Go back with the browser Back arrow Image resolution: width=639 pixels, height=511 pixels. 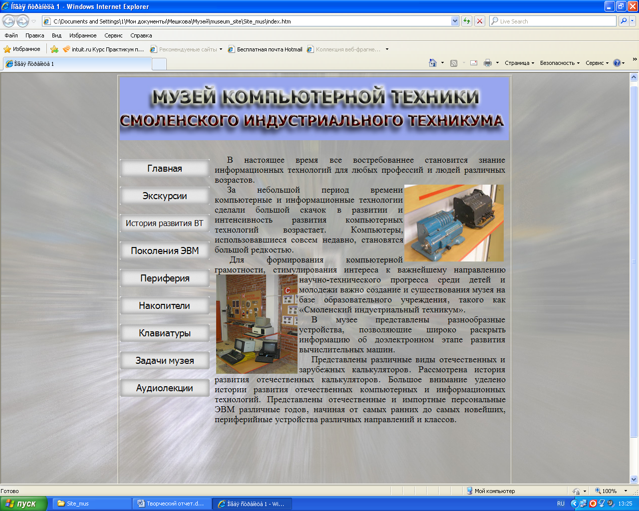click(x=8, y=21)
